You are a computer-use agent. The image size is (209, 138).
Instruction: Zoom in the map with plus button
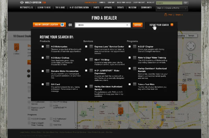[x=191, y=55]
